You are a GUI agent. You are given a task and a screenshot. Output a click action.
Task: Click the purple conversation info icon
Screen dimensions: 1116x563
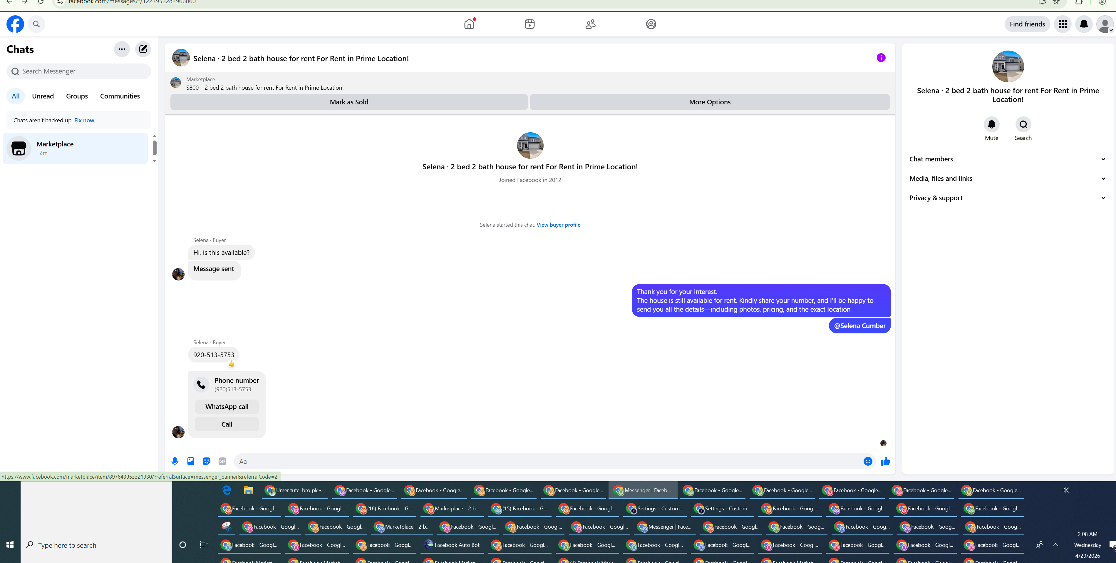coord(881,58)
